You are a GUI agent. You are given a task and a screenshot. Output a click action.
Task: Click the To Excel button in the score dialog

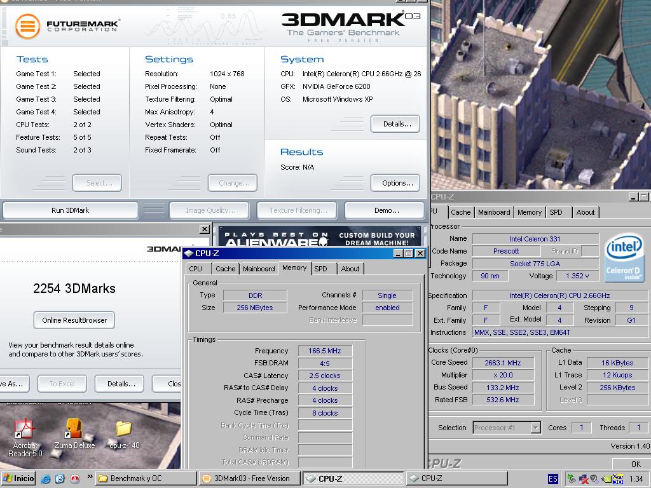(x=62, y=384)
